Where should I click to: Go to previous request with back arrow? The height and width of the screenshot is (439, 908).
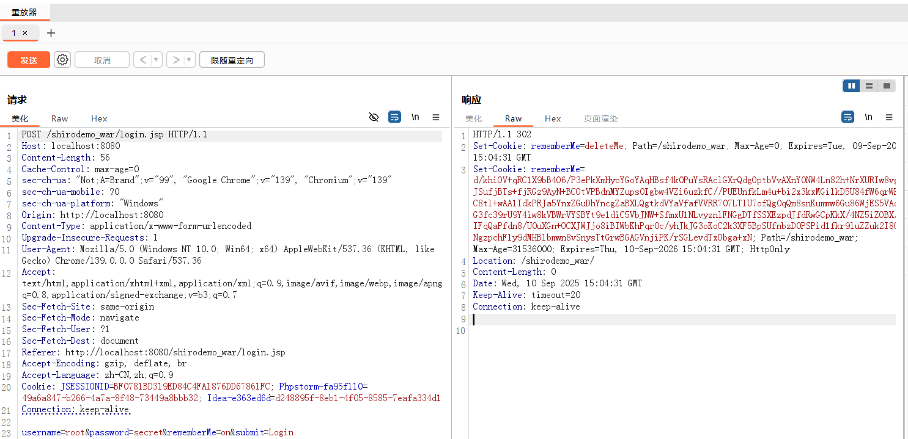click(142, 60)
